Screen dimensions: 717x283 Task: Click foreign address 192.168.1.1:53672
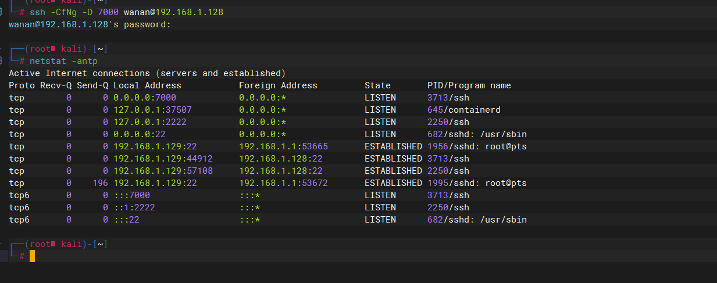tap(283, 183)
